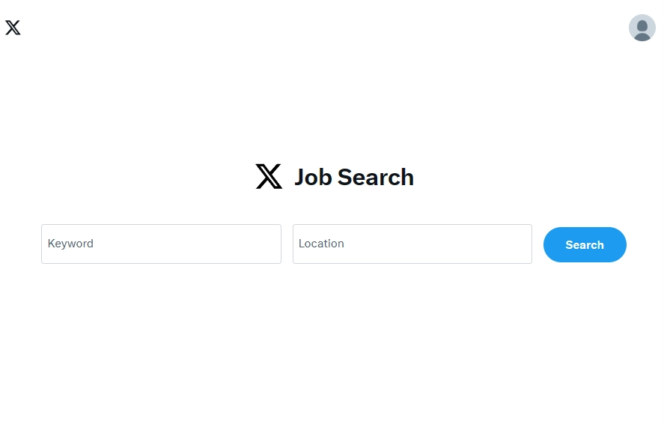Select the rounded Search pill button
Viewport: 664px width, 428px height.
pyautogui.click(x=585, y=245)
